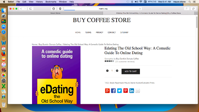Open the Apple menu
Screen dimensions: 199x112
coord(4,2)
